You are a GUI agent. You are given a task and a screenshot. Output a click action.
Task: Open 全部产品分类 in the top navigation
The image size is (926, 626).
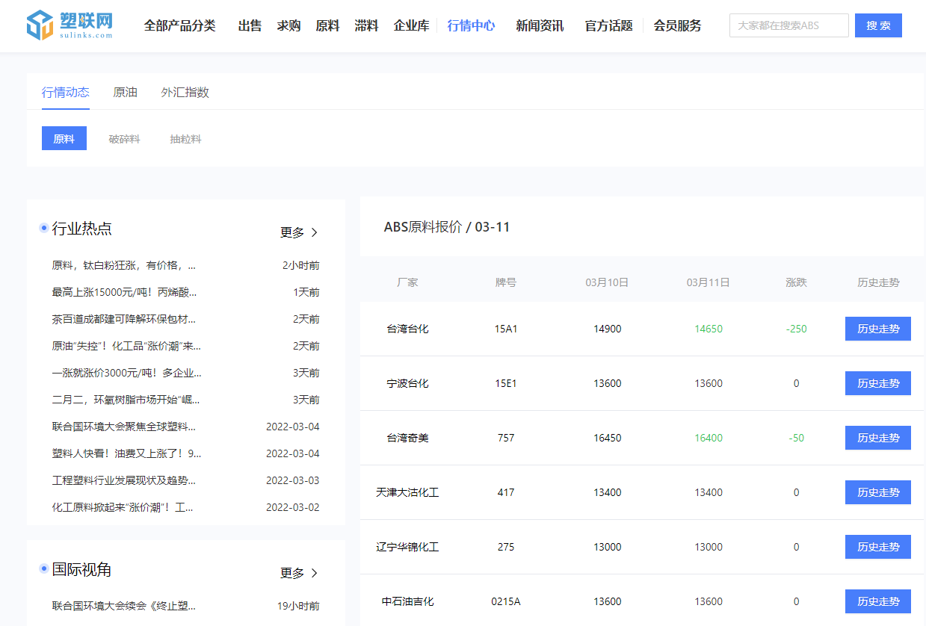coord(179,25)
